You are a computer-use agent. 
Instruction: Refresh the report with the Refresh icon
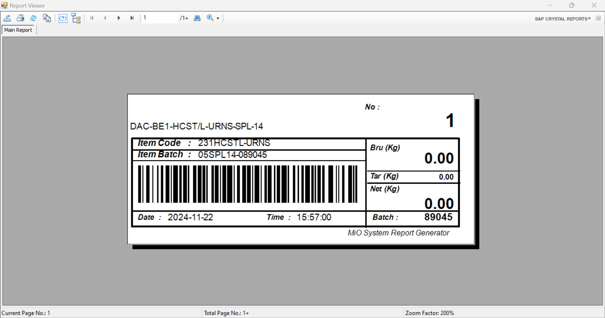[x=33, y=18]
